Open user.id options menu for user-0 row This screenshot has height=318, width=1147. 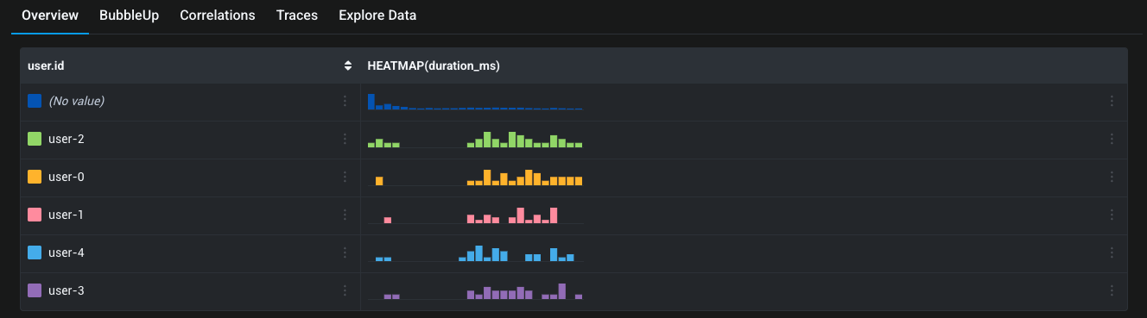click(x=345, y=177)
